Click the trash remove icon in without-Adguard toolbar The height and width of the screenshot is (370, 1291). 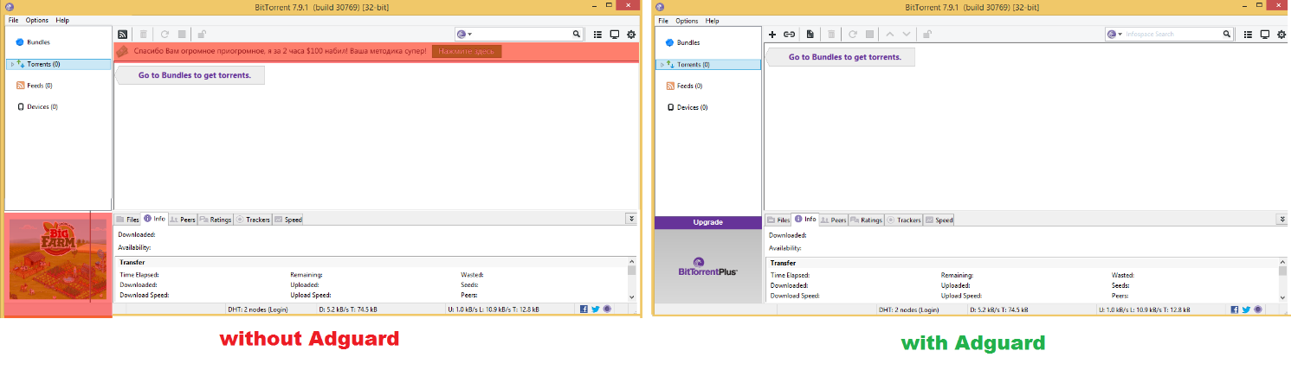(x=144, y=35)
